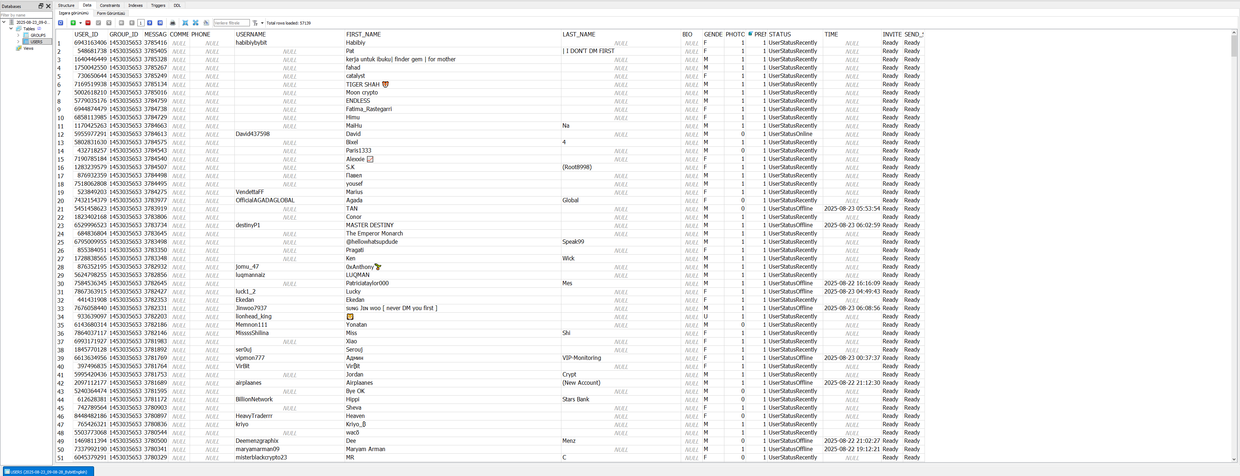Expand the GROUPS table node
The width and height of the screenshot is (1240, 476).
[18, 35]
